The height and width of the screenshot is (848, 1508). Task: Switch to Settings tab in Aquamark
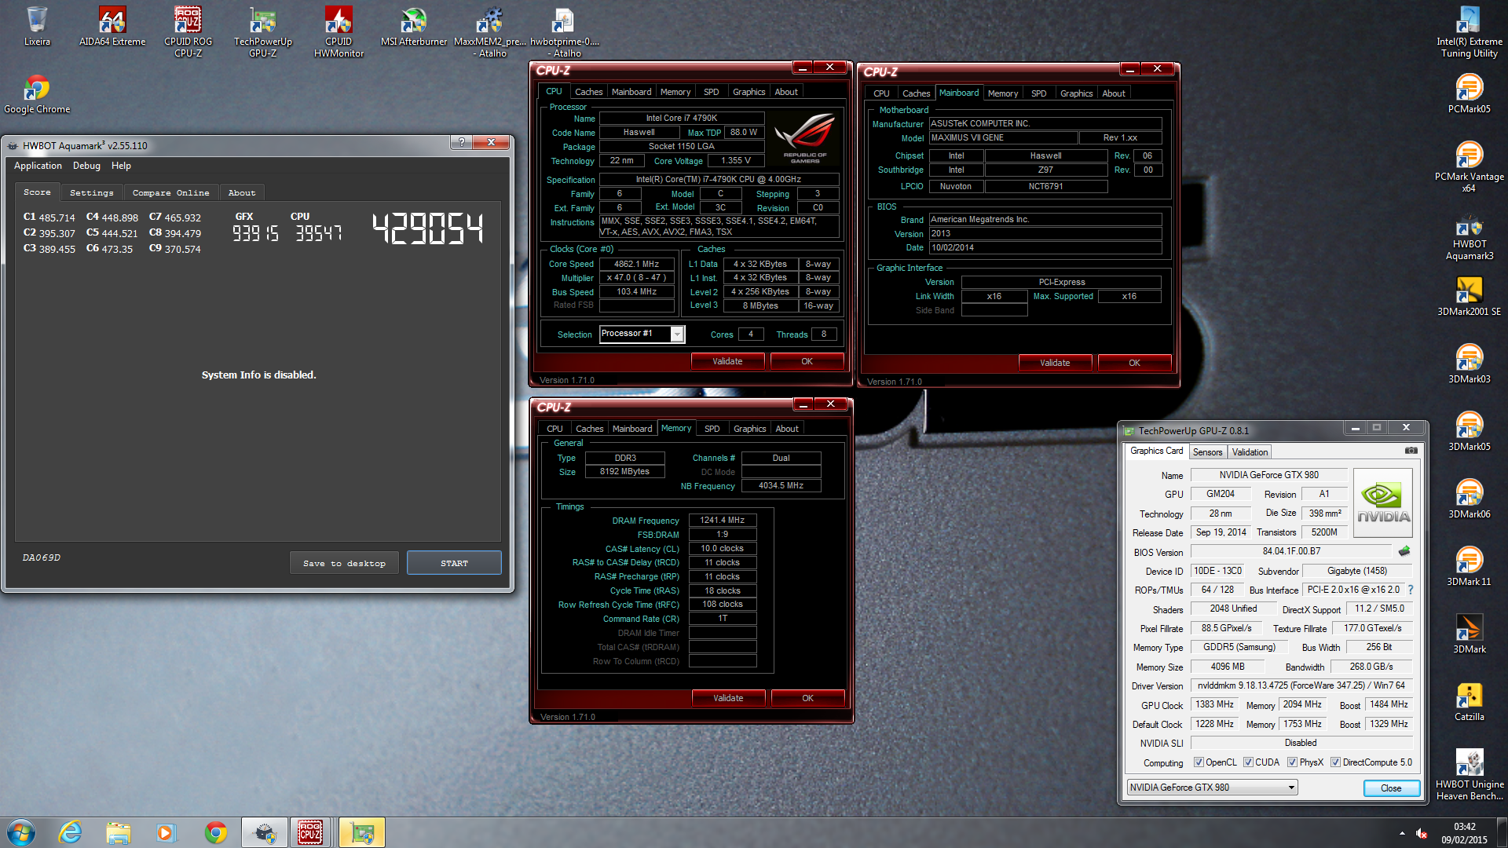click(x=91, y=192)
